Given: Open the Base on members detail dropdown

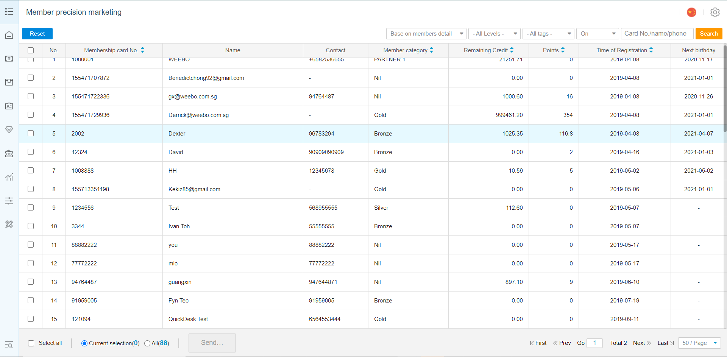Looking at the screenshot, I should [426, 34].
